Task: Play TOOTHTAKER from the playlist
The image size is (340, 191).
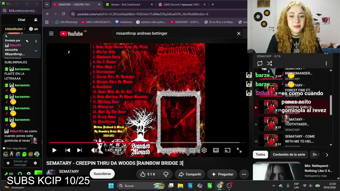Action: click(x=291, y=124)
